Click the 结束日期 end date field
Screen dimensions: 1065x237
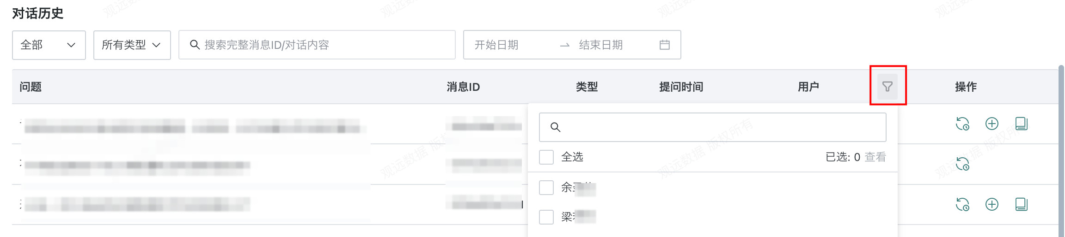601,45
